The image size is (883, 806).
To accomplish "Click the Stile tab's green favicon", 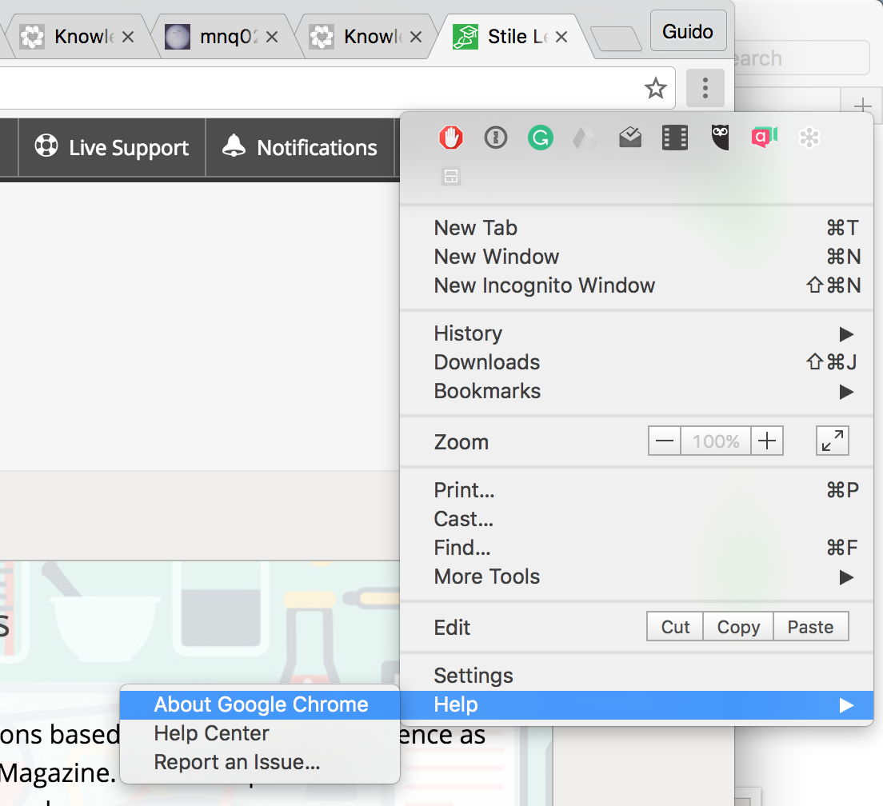I will pyautogui.click(x=465, y=37).
